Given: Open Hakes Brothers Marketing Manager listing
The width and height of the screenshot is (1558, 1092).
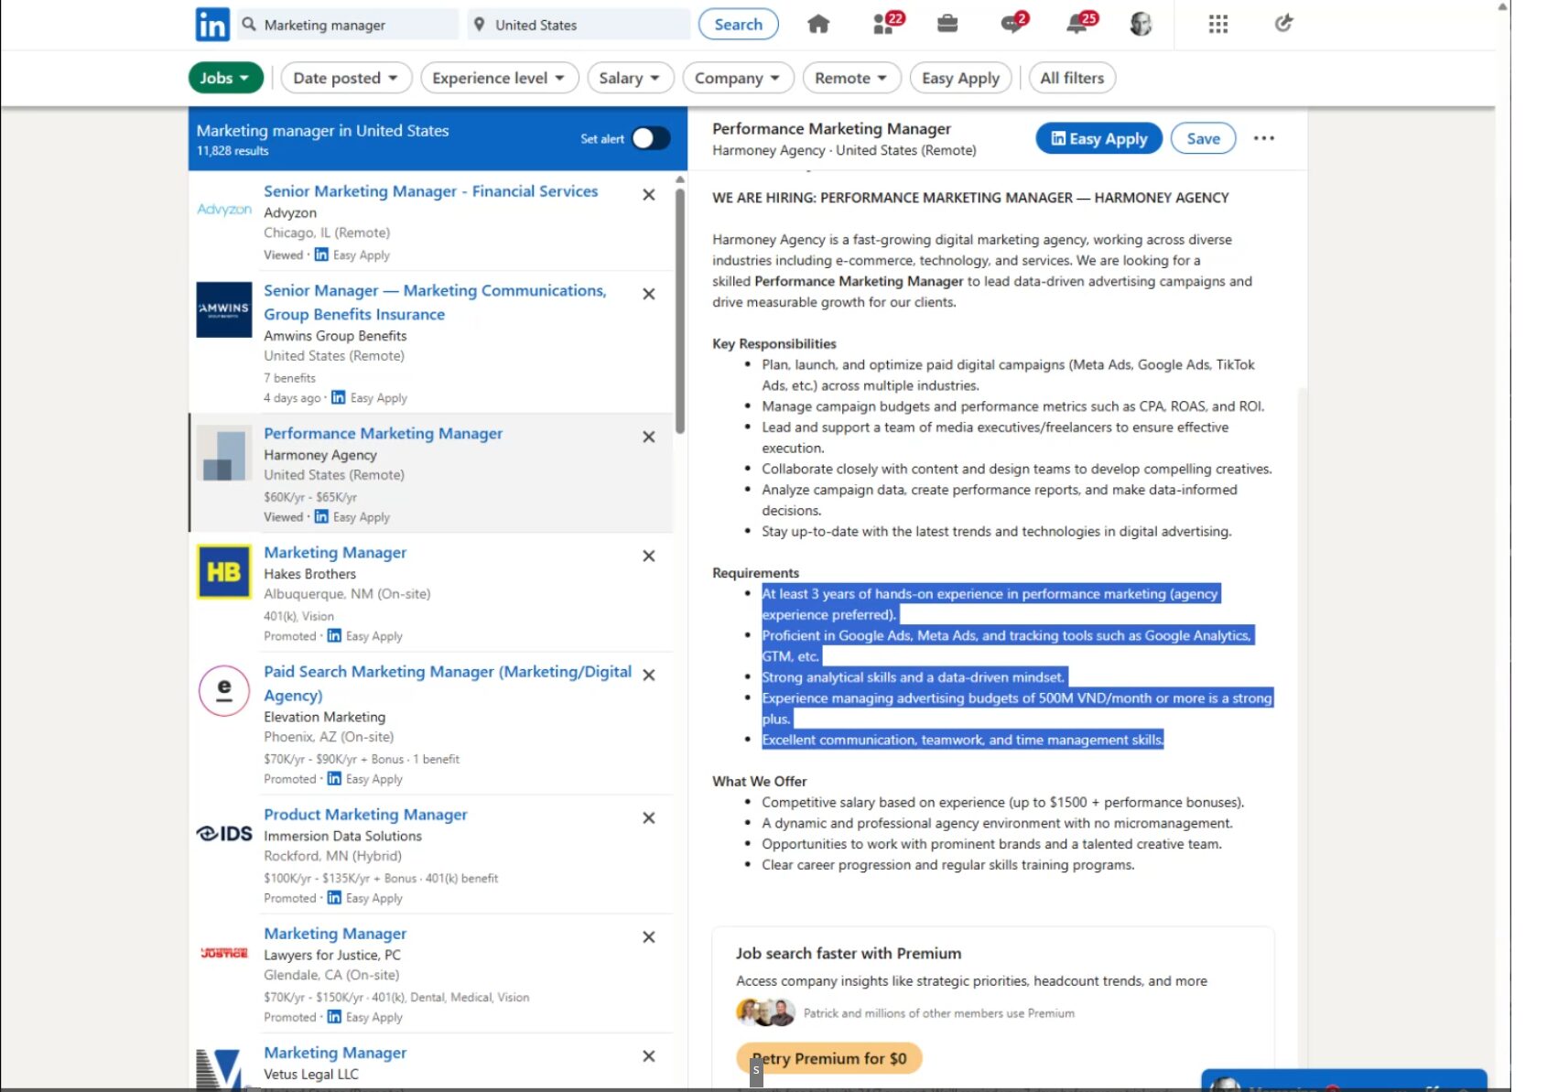Looking at the screenshot, I should coord(335,553).
